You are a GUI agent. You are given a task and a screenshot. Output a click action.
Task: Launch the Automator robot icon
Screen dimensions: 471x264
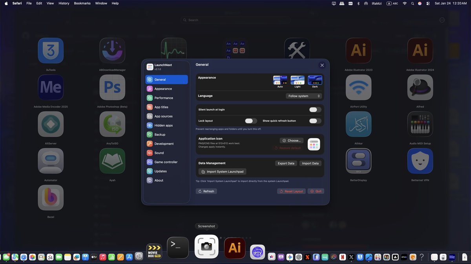click(x=51, y=161)
